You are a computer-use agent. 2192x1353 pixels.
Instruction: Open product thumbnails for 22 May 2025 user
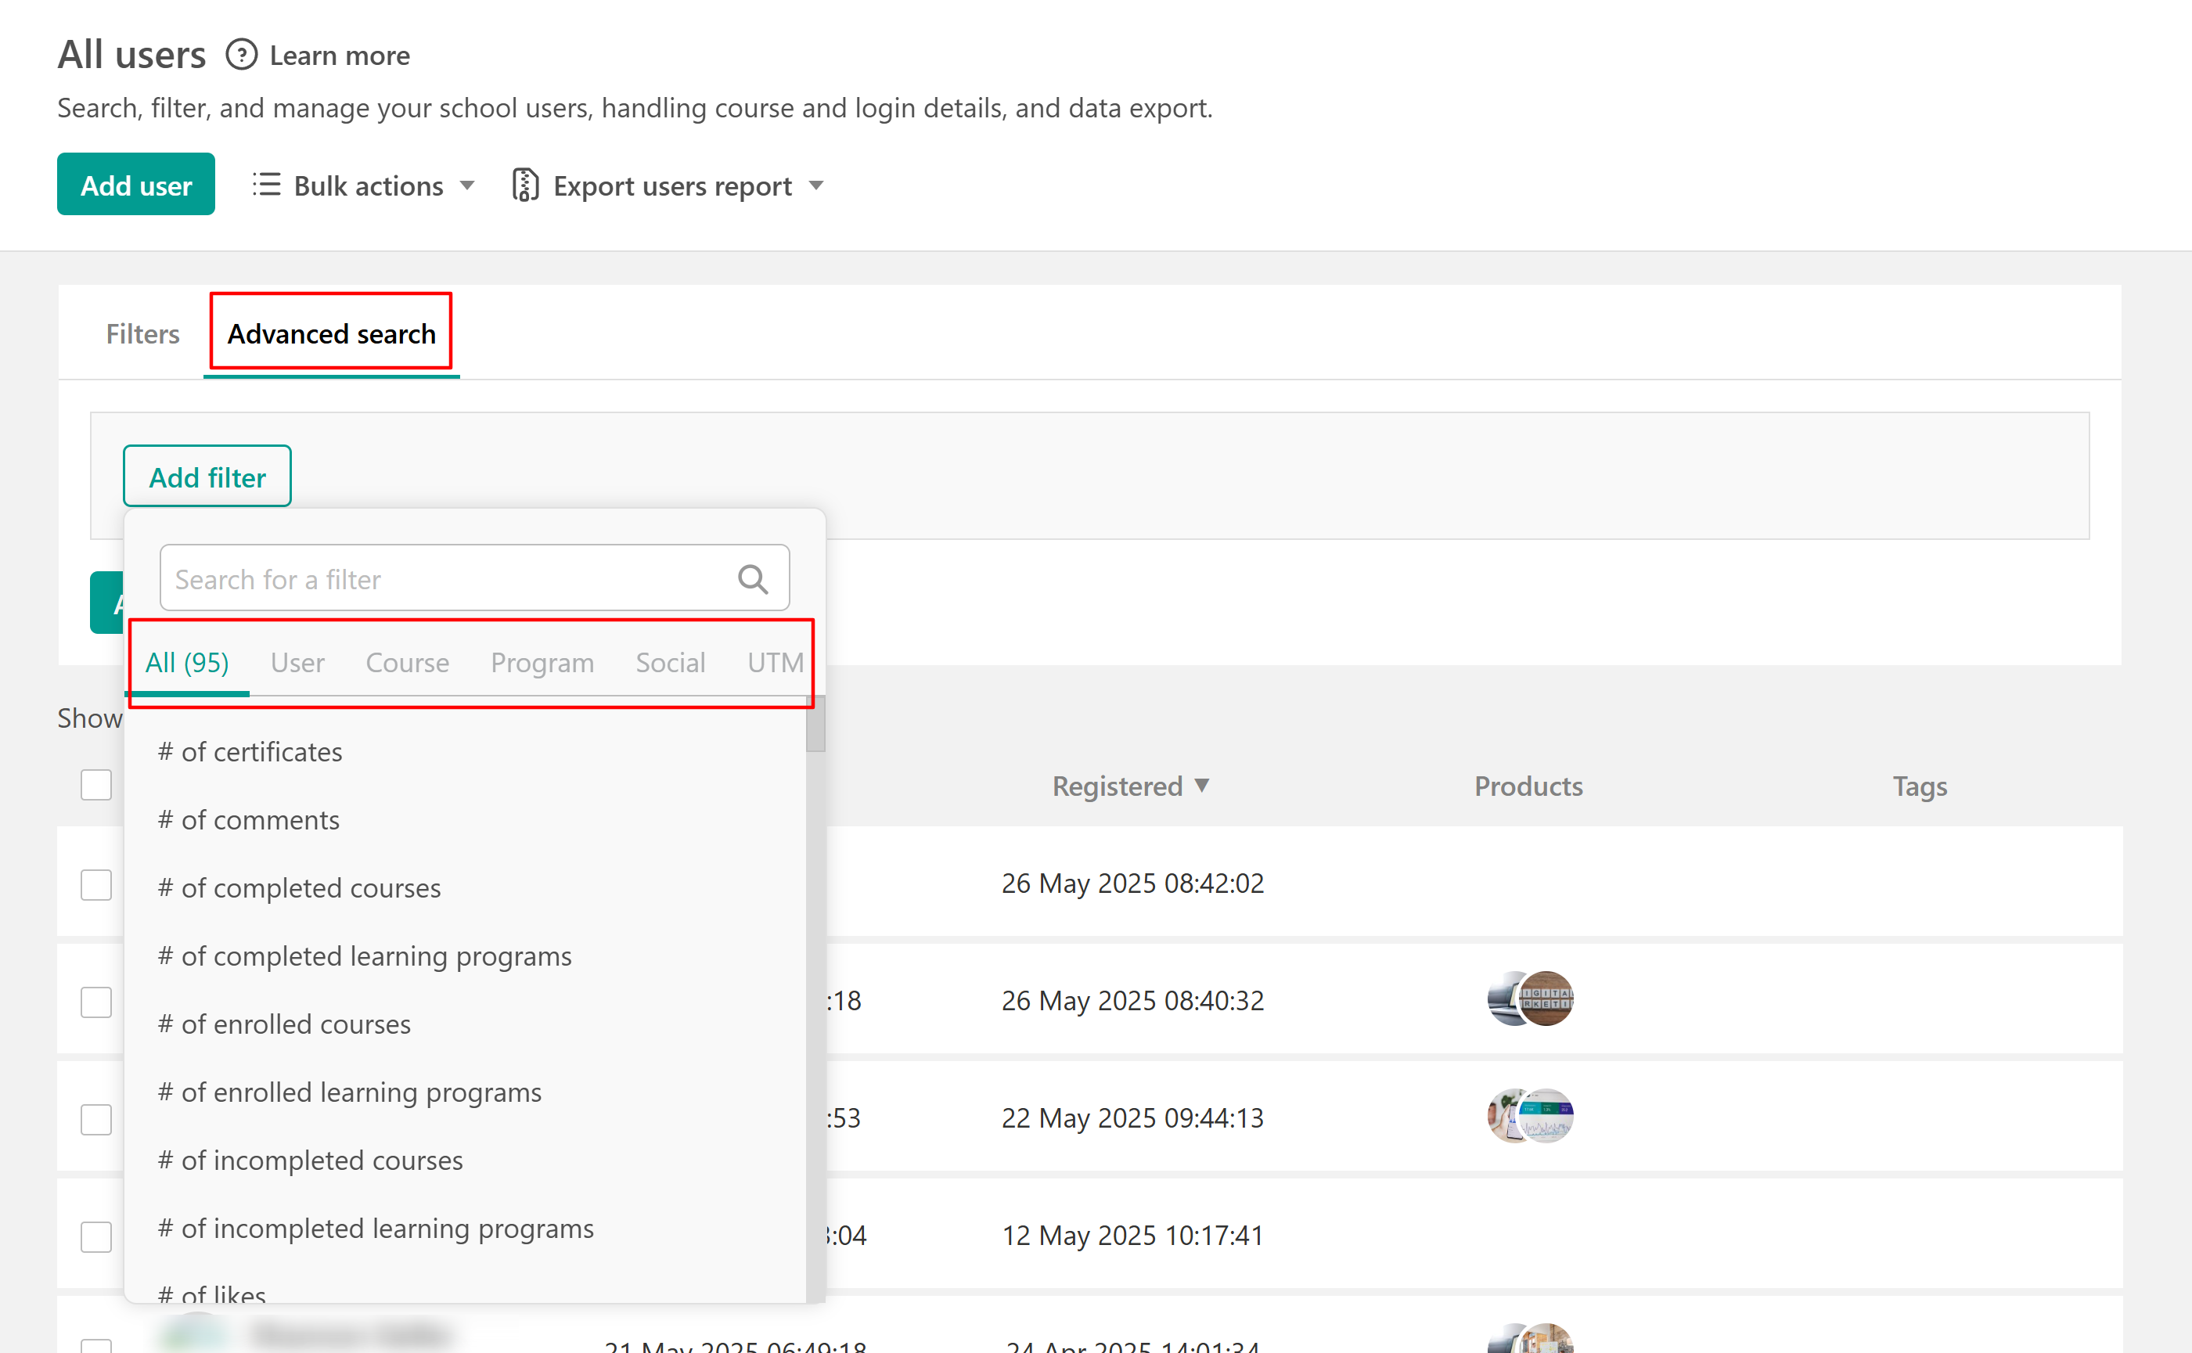[1529, 1116]
